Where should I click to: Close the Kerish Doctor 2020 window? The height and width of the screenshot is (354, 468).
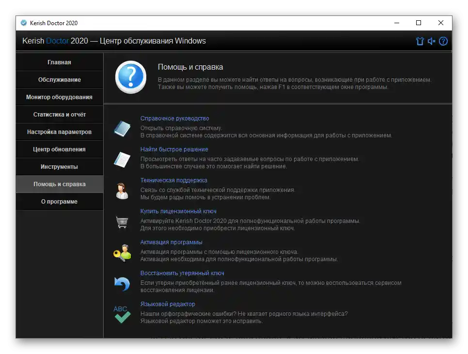click(x=440, y=23)
